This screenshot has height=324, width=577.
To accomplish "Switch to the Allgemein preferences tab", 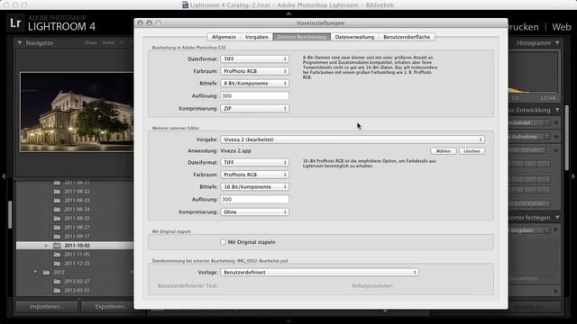I will pyautogui.click(x=224, y=37).
